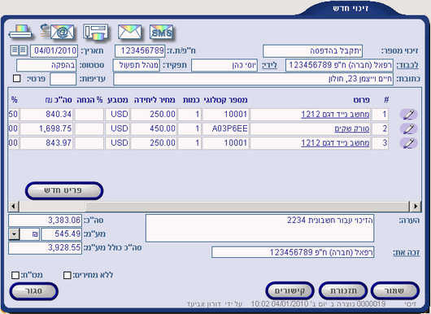
Task: Click unit price 450.00 cell
Action: 154,129
